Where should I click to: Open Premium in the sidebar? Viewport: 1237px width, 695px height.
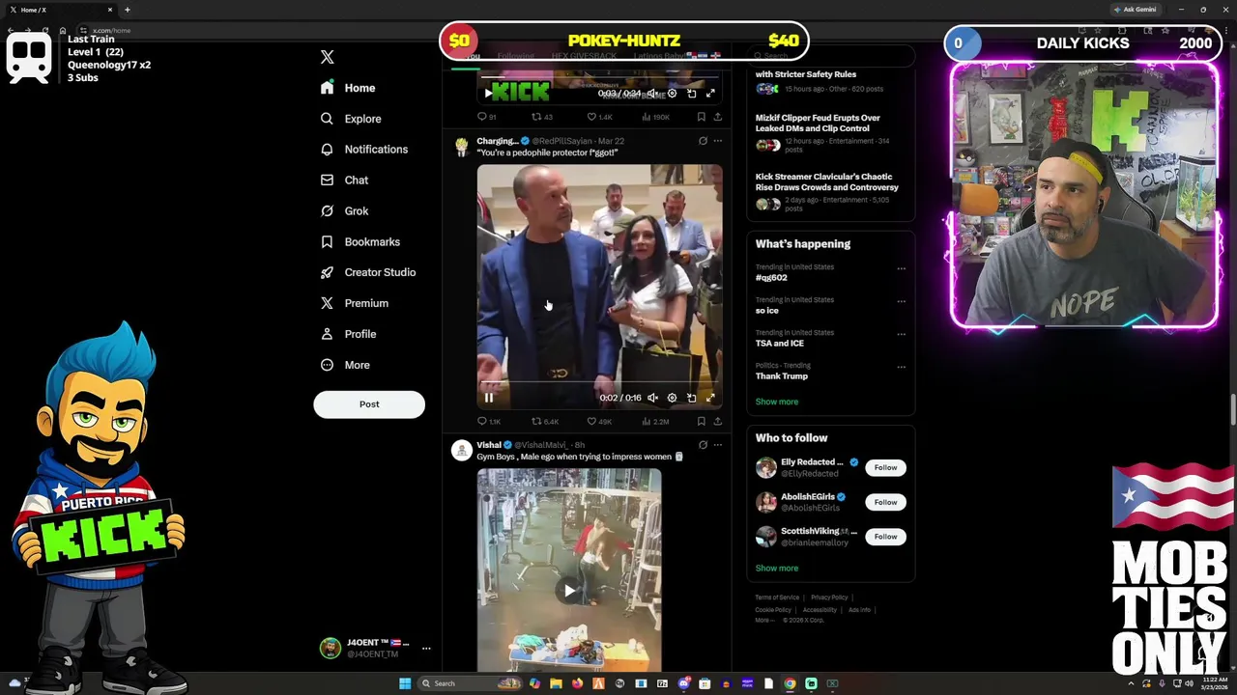(x=354, y=303)
